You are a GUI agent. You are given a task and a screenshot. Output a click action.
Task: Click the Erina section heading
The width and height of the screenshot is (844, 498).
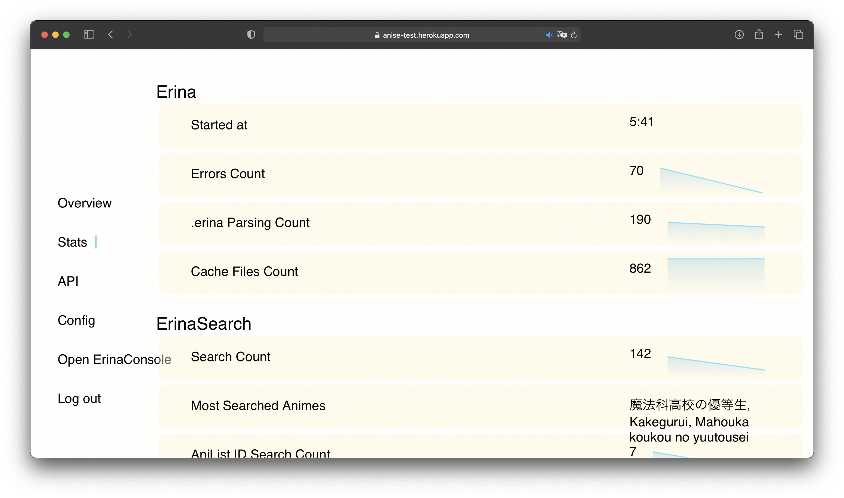(x=176, y=92)
